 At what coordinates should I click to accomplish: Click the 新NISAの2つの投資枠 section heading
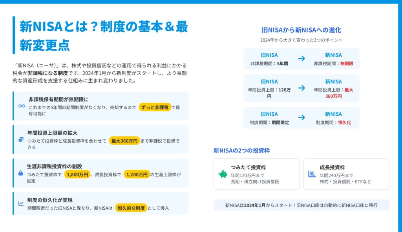[x=241, y=150]
